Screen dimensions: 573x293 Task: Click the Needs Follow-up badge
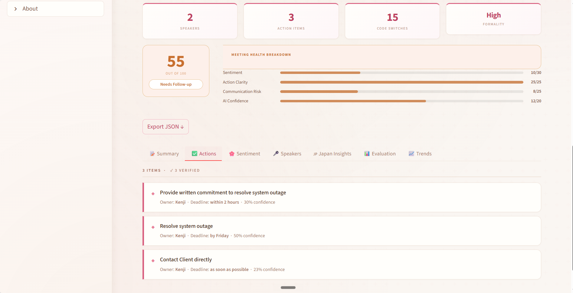click(176, 84)
